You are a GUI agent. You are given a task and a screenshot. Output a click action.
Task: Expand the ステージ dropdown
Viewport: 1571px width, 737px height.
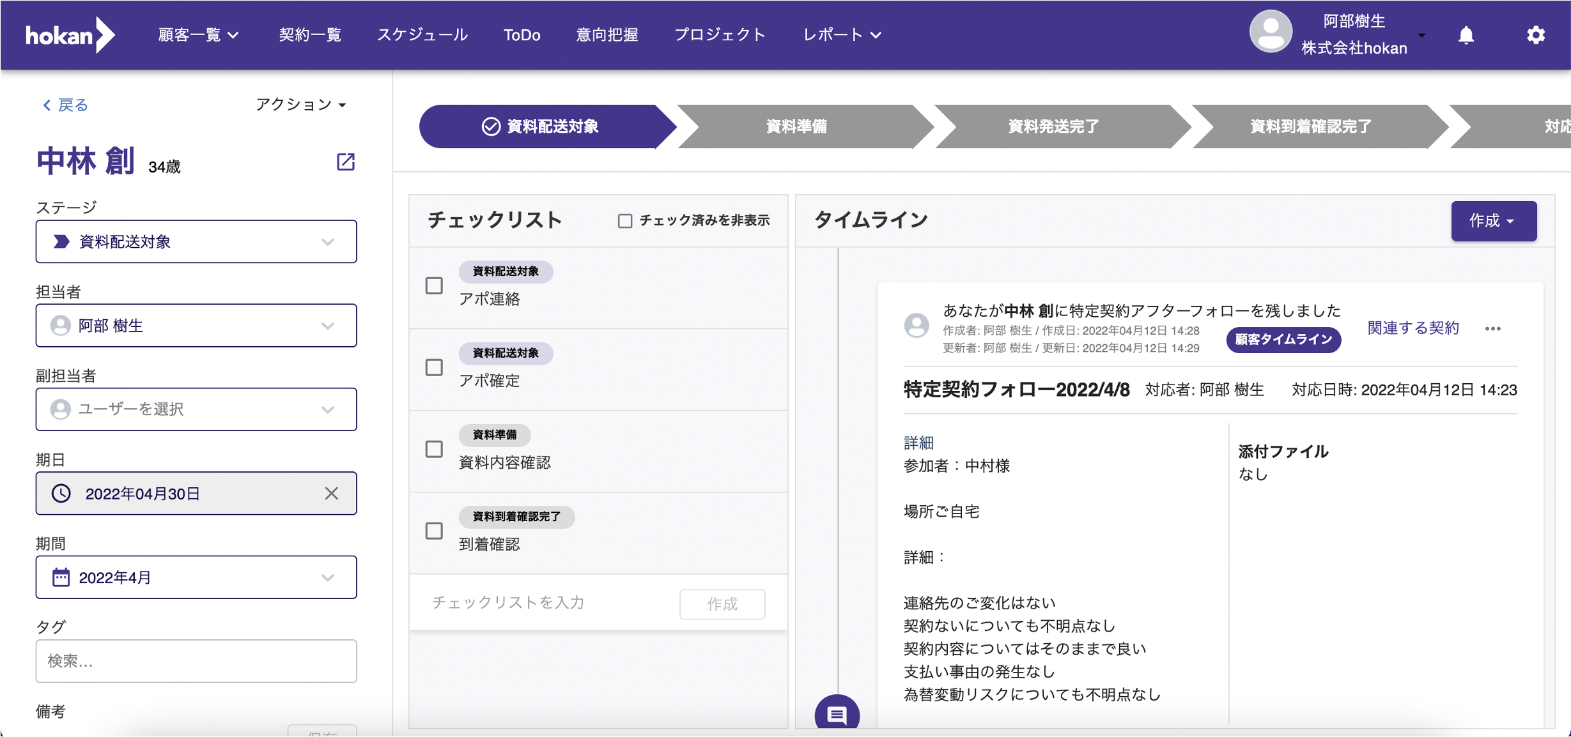click(196, 241)
